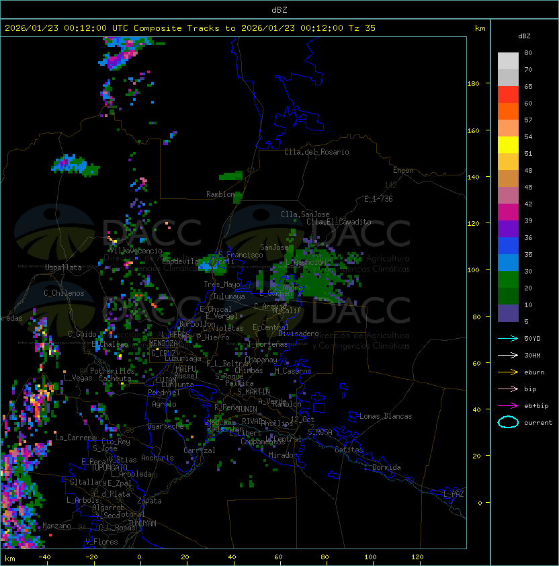This screenshot has width=559, height=566.
Task: Click the royal blue swatch in the dBZ scale
Action: [x=508, y=246]
